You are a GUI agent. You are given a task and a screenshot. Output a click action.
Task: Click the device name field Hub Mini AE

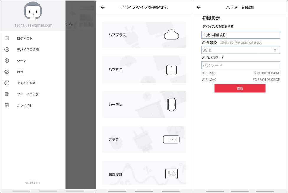tap(241, 35)
